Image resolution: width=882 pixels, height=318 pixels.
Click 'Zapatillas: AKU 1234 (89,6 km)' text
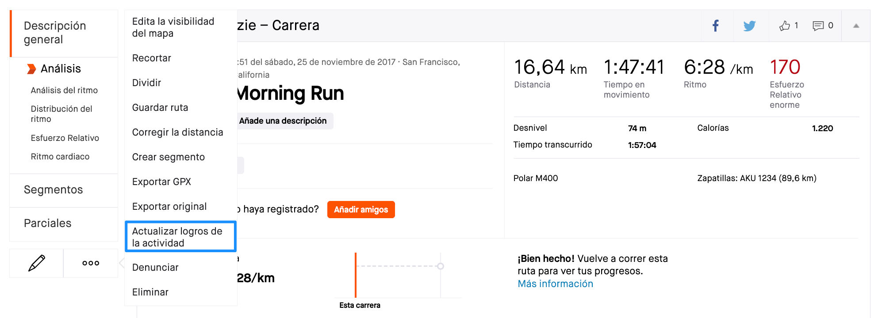(757, 178)
